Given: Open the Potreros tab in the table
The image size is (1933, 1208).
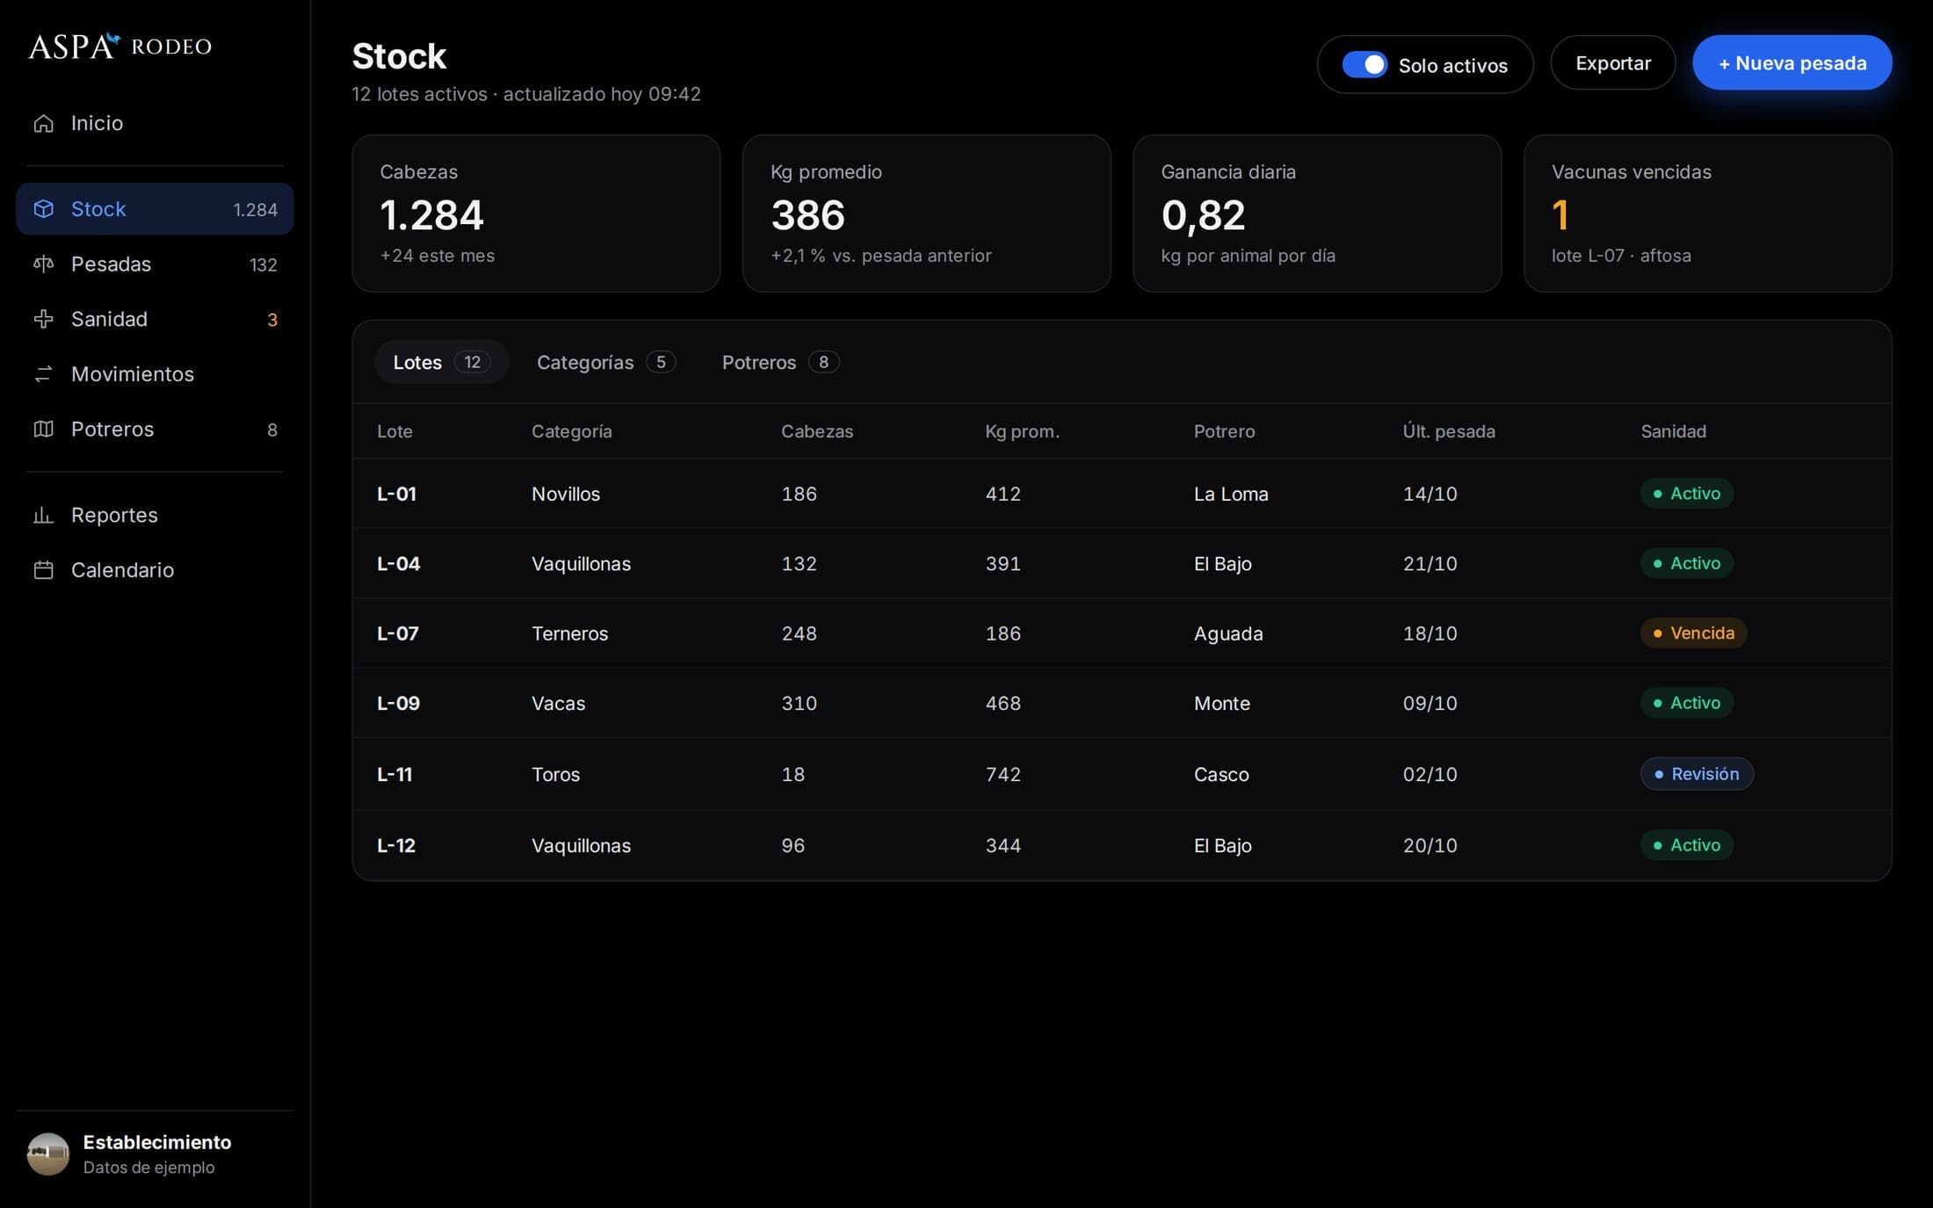Looking at the screenshot, I should click(x=780, y=362).
